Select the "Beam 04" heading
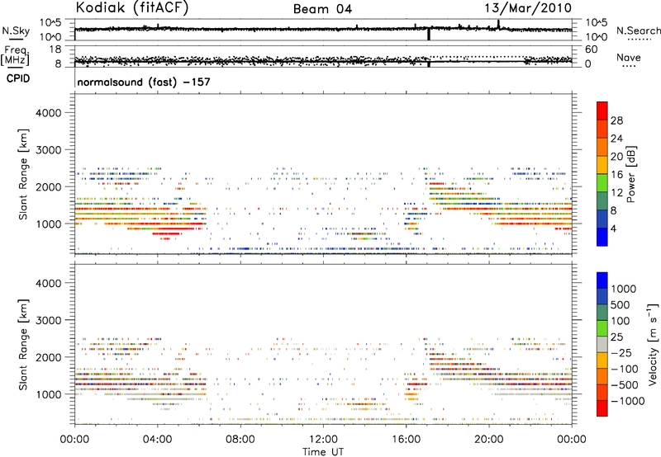 coord(322,9)
